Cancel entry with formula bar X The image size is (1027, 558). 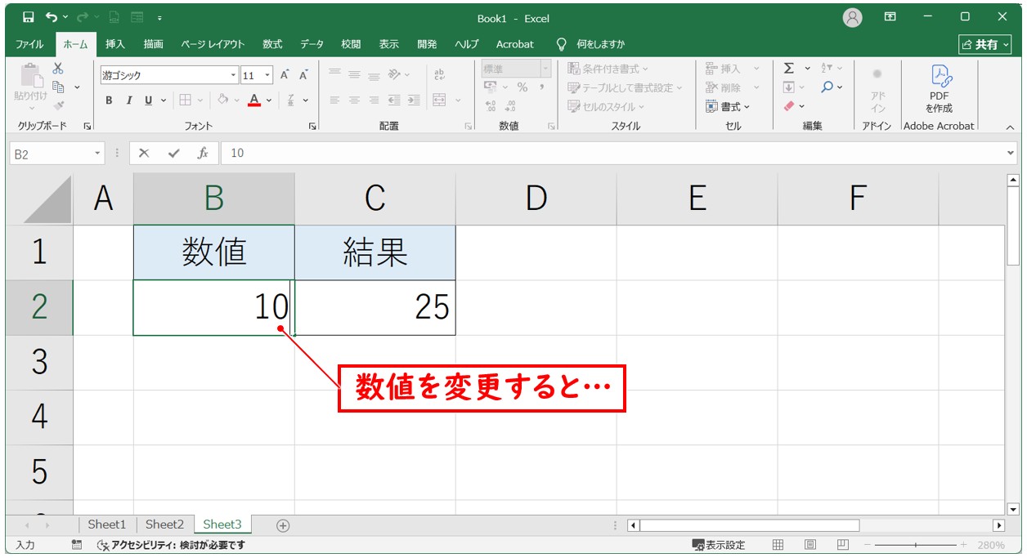tap(144, 153)
